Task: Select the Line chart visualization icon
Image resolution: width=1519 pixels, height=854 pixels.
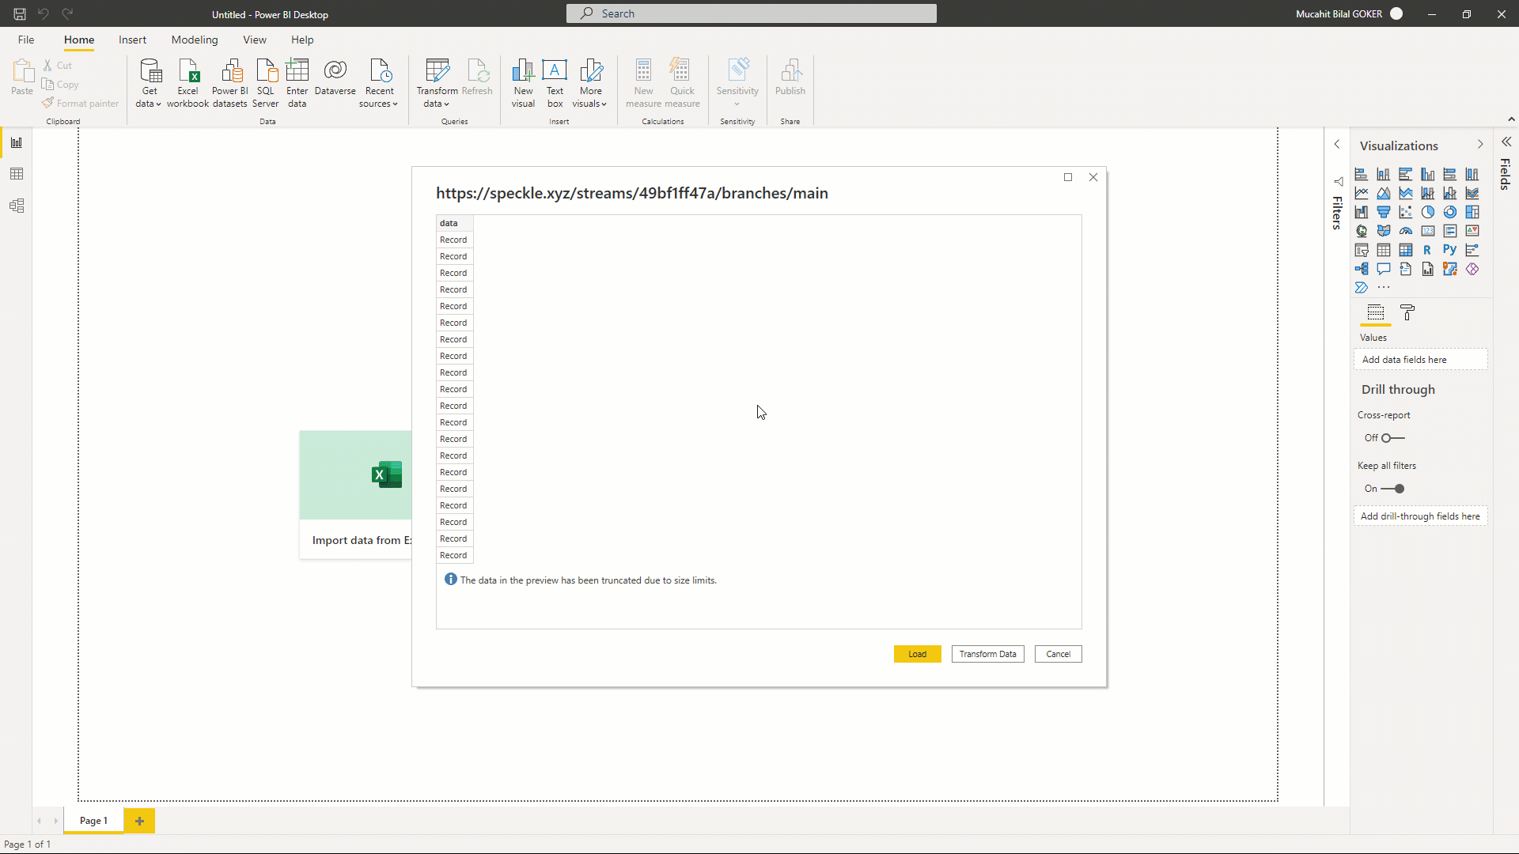Action: (x=1362, y=193)
